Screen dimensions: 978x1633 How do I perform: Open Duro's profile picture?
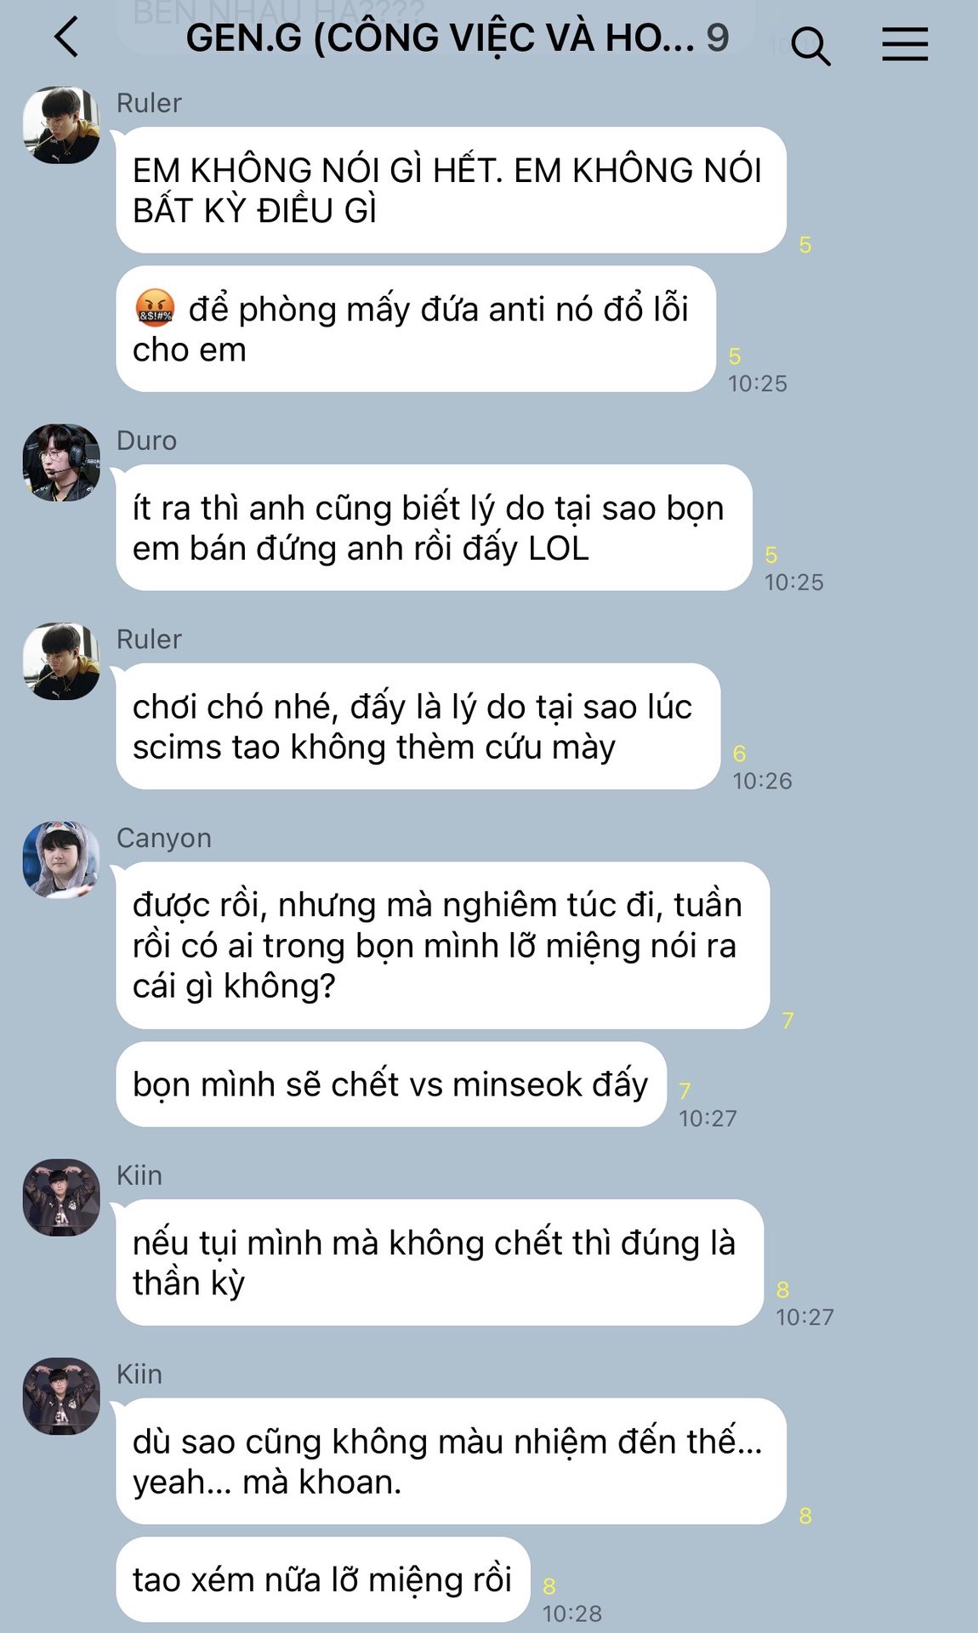point(61,462)
